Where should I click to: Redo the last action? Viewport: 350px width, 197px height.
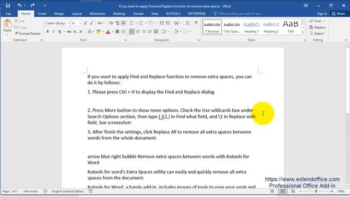click(x=33, y=5)
